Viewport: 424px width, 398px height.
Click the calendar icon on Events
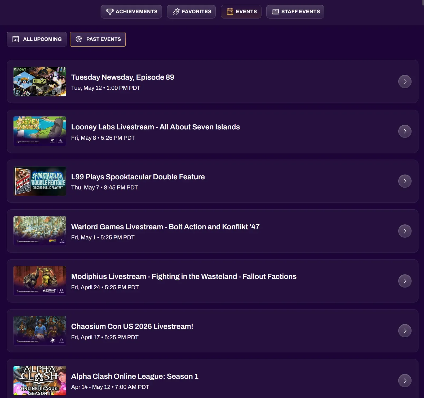pyautogui.click(x=230, y=12)
